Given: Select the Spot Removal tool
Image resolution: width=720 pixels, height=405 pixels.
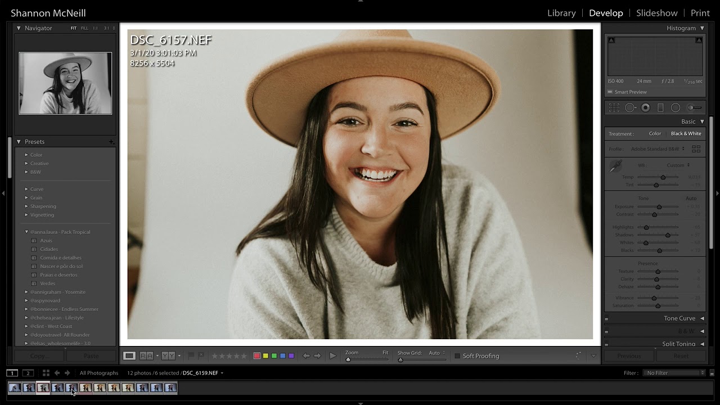Looking at the screenshot, I should point(631,107).
